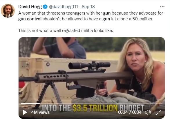Image resolution: width=170 pixels, height=119 pixels.
Task: Click the video frame showing the rifle scope
Action: [x=89, y=65]
